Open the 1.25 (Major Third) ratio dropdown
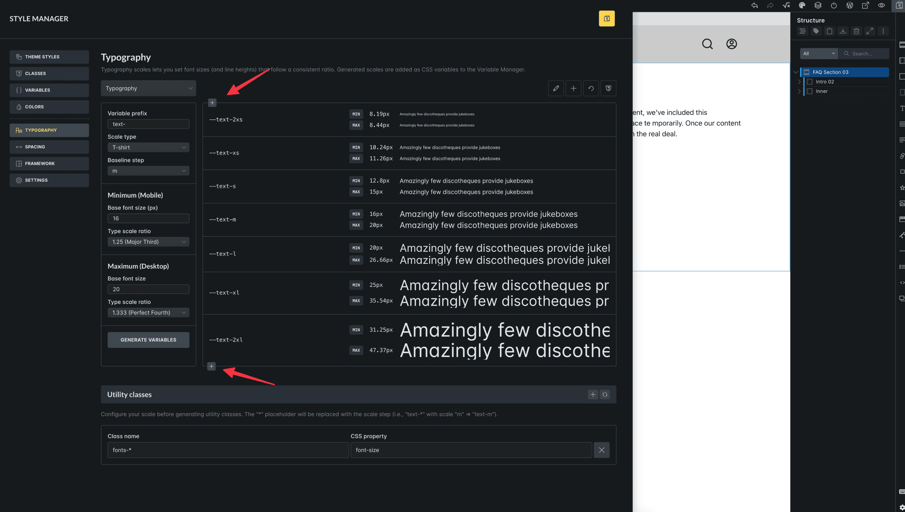 [x=148, y=241]
